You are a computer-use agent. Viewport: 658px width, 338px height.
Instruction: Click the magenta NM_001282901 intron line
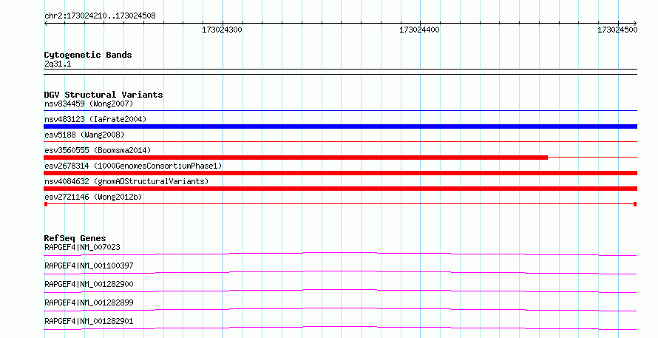point(340,328)
